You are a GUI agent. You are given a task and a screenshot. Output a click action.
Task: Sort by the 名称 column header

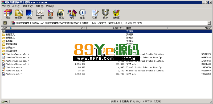tap(24, 28)
